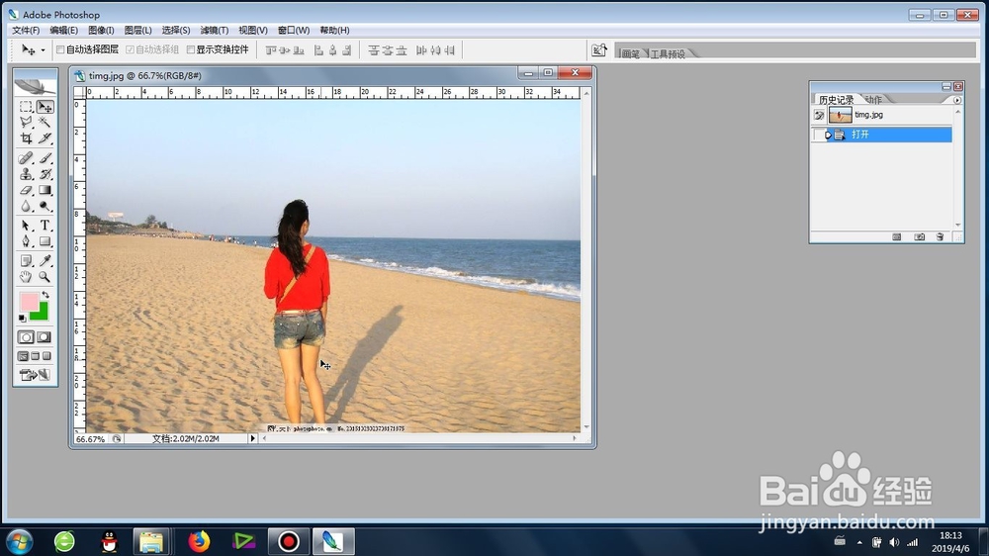Select the Rectangular Marquee tool
This screenshot has width=989, height=556.
tap(26, 107)
